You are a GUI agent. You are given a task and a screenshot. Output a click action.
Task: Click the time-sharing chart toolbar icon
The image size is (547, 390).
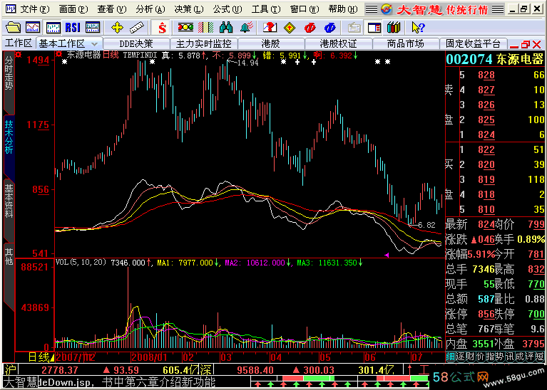[x=33, y=27]
